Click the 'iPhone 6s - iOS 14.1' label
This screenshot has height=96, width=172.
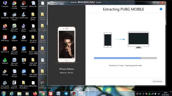click(67, 73)
